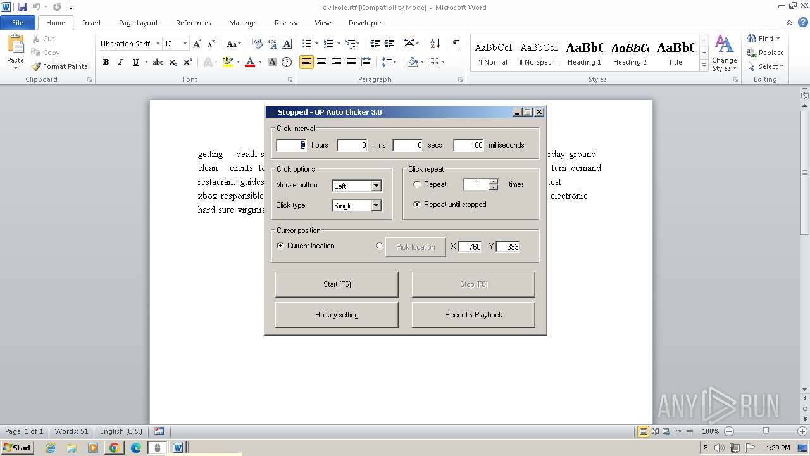Click Clear Formatting icon

coord(258,44)
